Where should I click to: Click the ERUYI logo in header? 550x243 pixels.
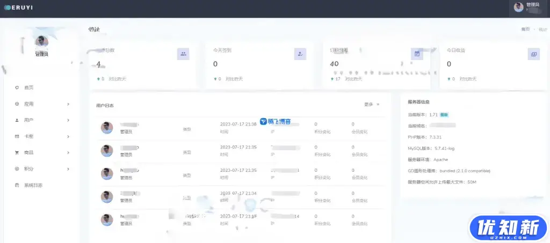coord(18,7)
